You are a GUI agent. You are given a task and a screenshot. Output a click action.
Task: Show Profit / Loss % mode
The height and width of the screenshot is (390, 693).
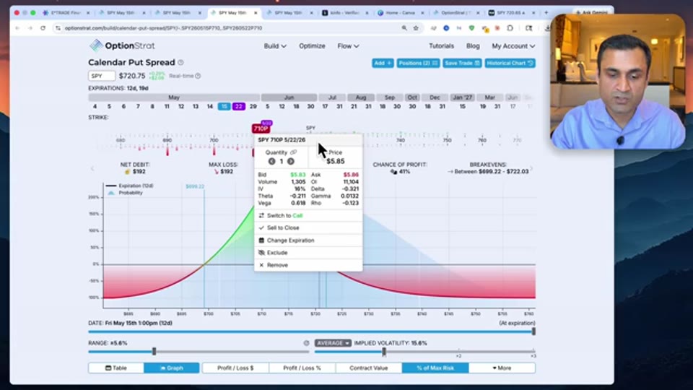(302, 368)
